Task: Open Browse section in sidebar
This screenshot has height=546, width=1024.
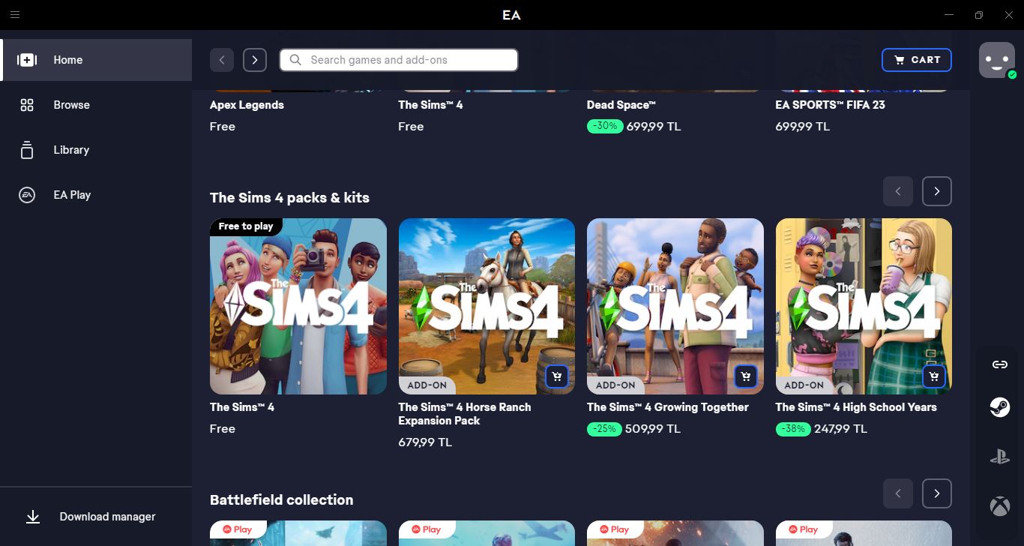Action: 96,105
